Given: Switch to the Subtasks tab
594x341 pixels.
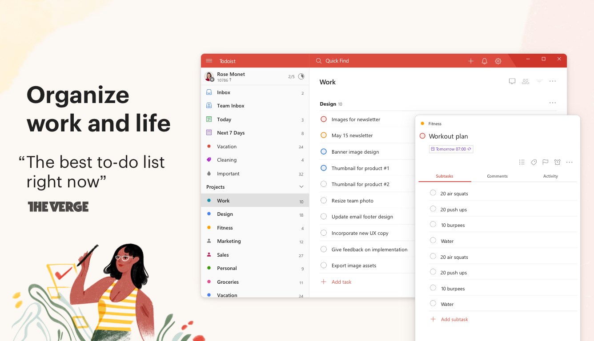Looking at the screenshot, I should (x=445, y=176).
